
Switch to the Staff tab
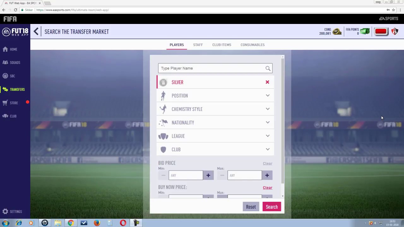click(x=198, y=45)
